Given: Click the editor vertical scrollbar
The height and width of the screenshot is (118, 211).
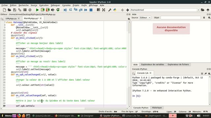Looking at the screenshot, I should click(x=129, y=64).
